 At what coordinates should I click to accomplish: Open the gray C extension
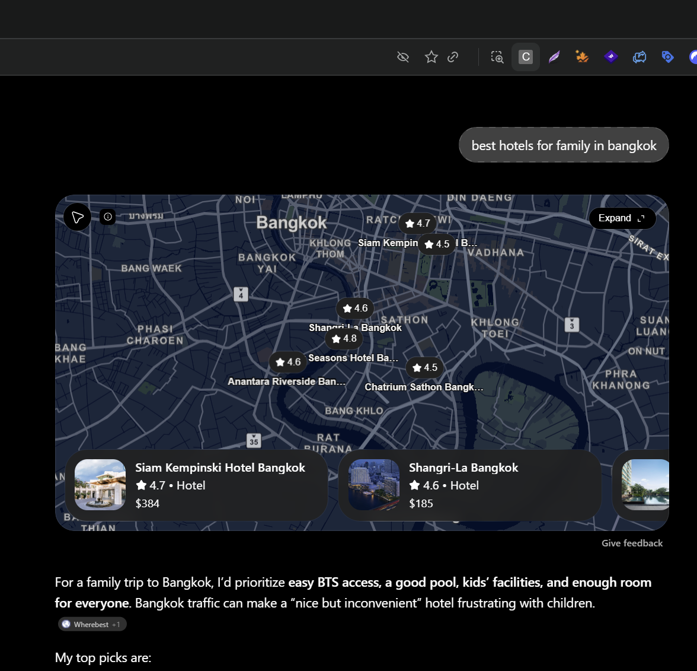coord(526,57)
